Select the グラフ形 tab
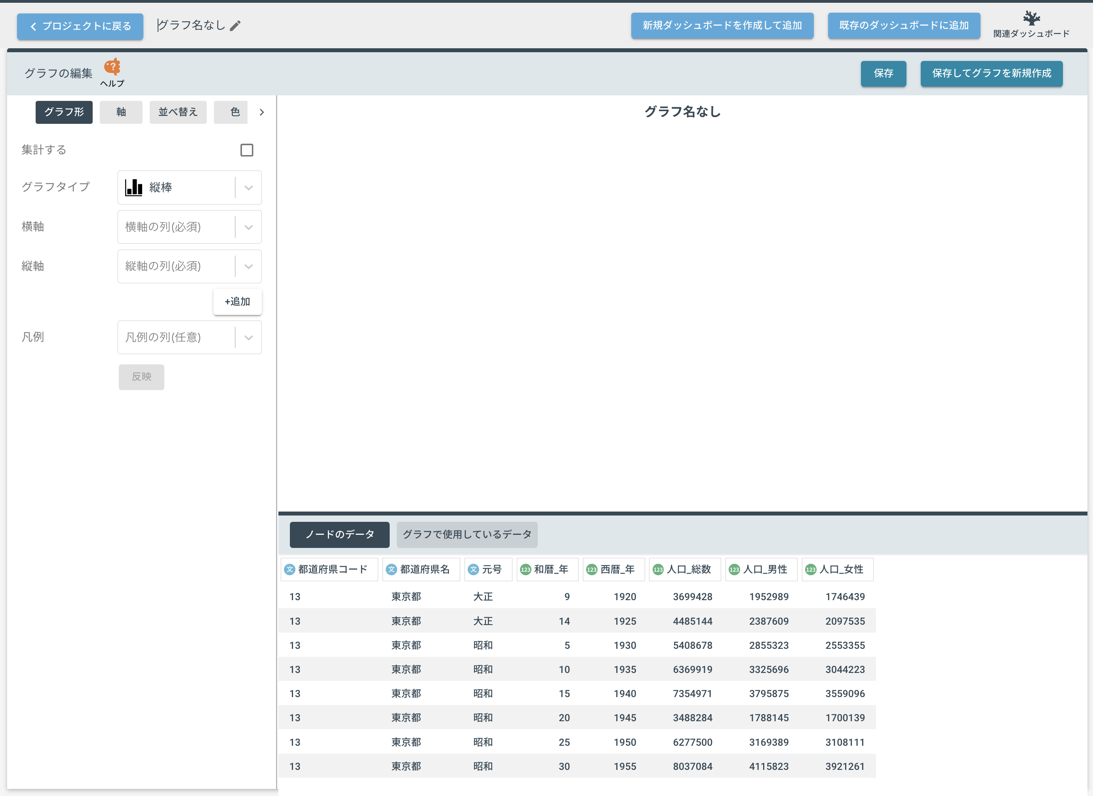This screenshot has width=1093, height=796. click(64, 112)
